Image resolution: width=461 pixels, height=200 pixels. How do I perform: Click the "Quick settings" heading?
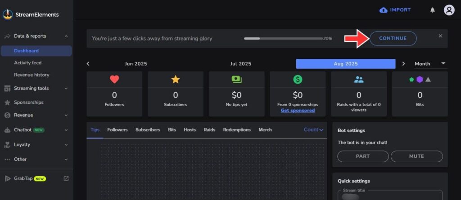(354, 181)
